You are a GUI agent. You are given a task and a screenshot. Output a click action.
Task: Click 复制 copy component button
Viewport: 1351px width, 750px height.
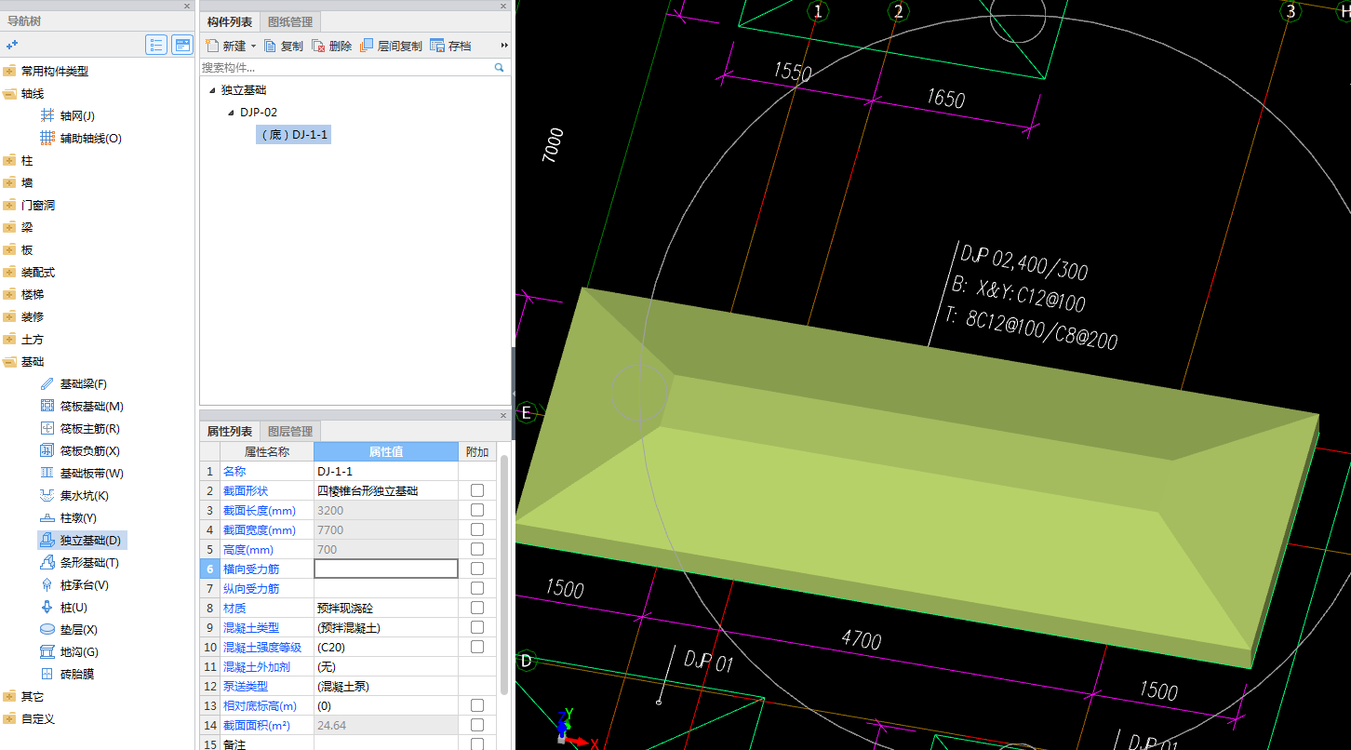(284, 46)
